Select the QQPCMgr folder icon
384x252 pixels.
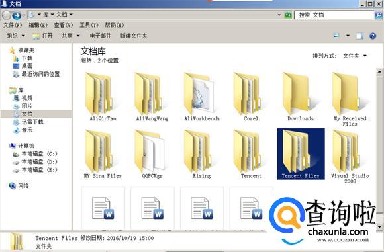coord(150,151)
